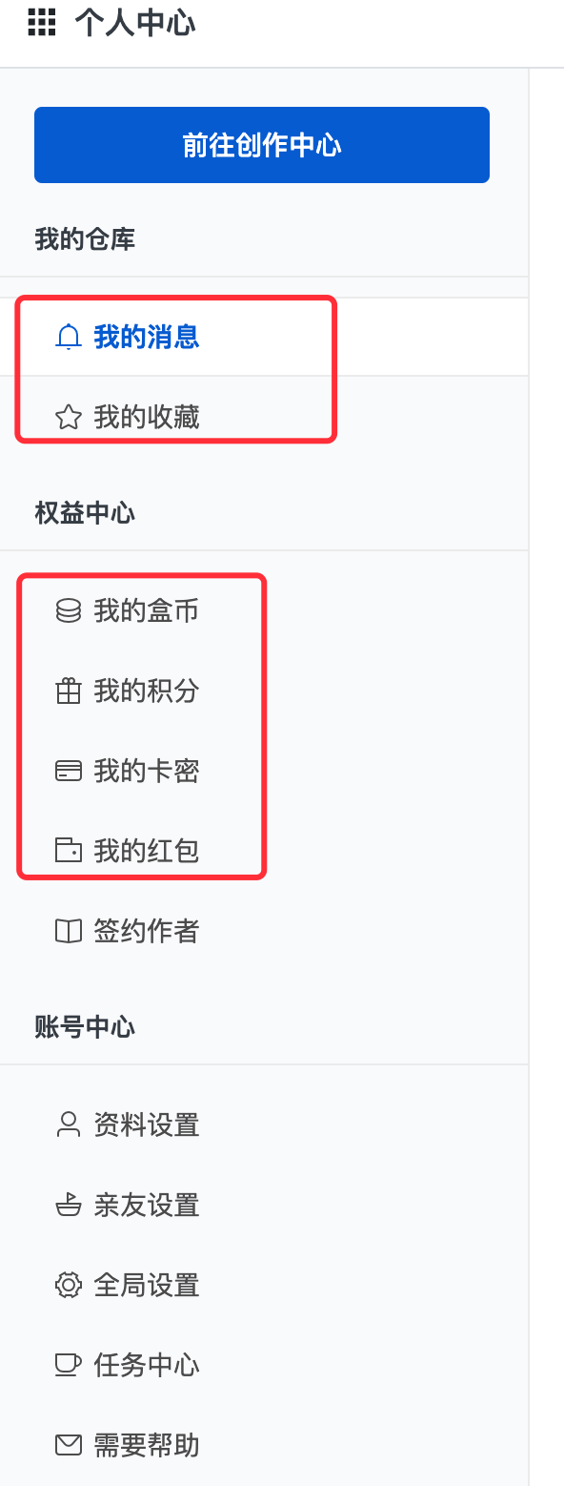Click the 个人中心 header title

(133, 23)
